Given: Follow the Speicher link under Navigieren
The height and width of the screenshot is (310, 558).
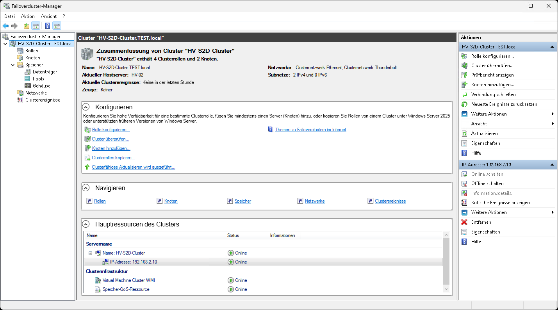Looking at the screenshot, I should (243, 201).
